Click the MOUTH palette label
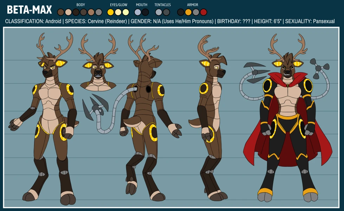The image size is (344, 211). (142, 5)
